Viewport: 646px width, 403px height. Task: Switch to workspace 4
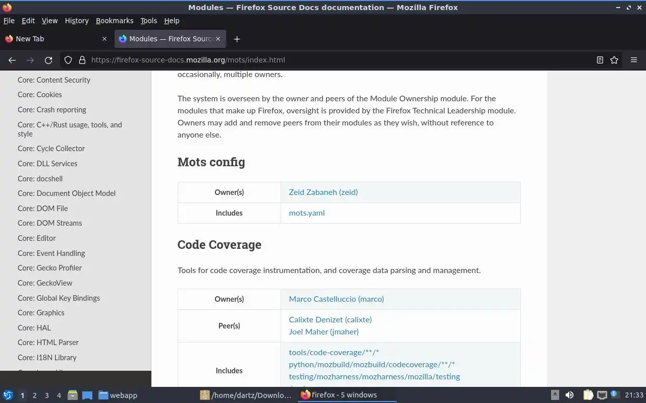point(59,395)
